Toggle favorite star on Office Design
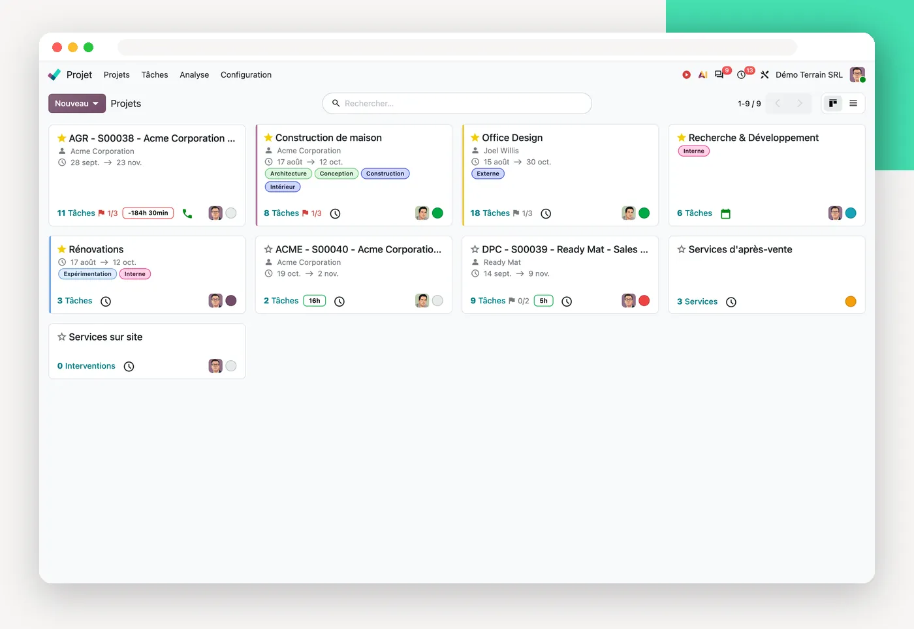Viewport: 914px width, 629px height. coord(475,138)
